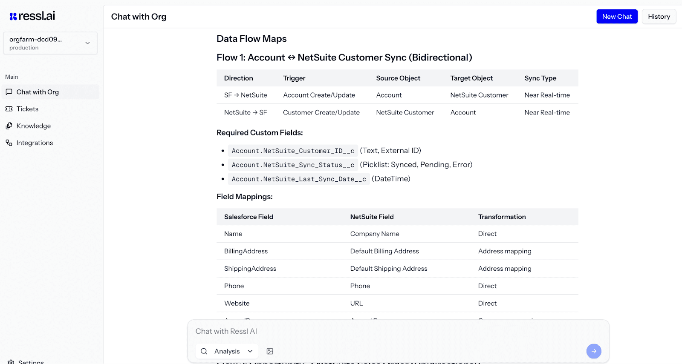Open chat History

pos(659,17)
